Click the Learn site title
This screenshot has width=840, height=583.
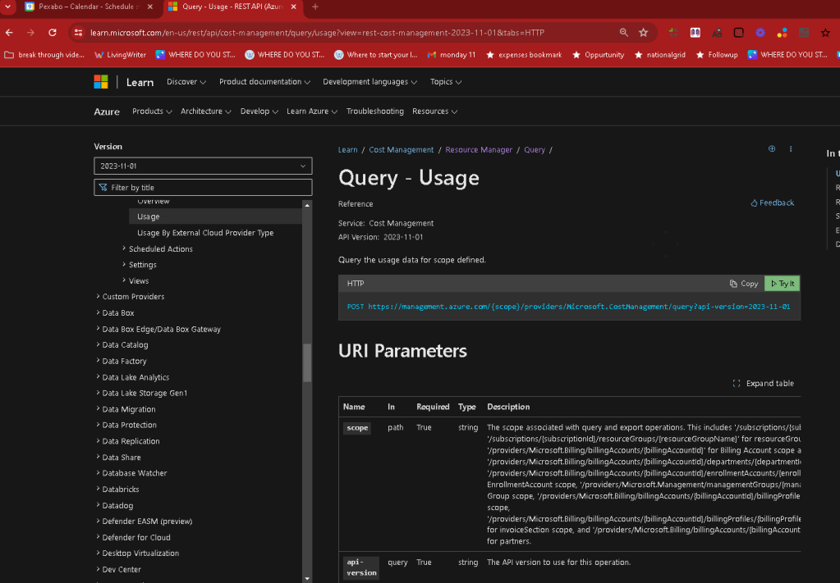click(140, 82)
